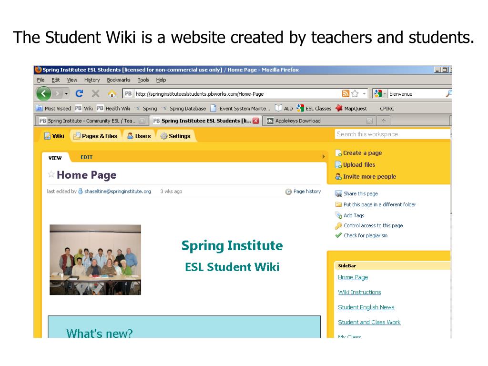Image resolution: width=488 pixels, height=366 pixels.
Task: Open the File menu
Action: pyautogui.click(x=41, y=80)
